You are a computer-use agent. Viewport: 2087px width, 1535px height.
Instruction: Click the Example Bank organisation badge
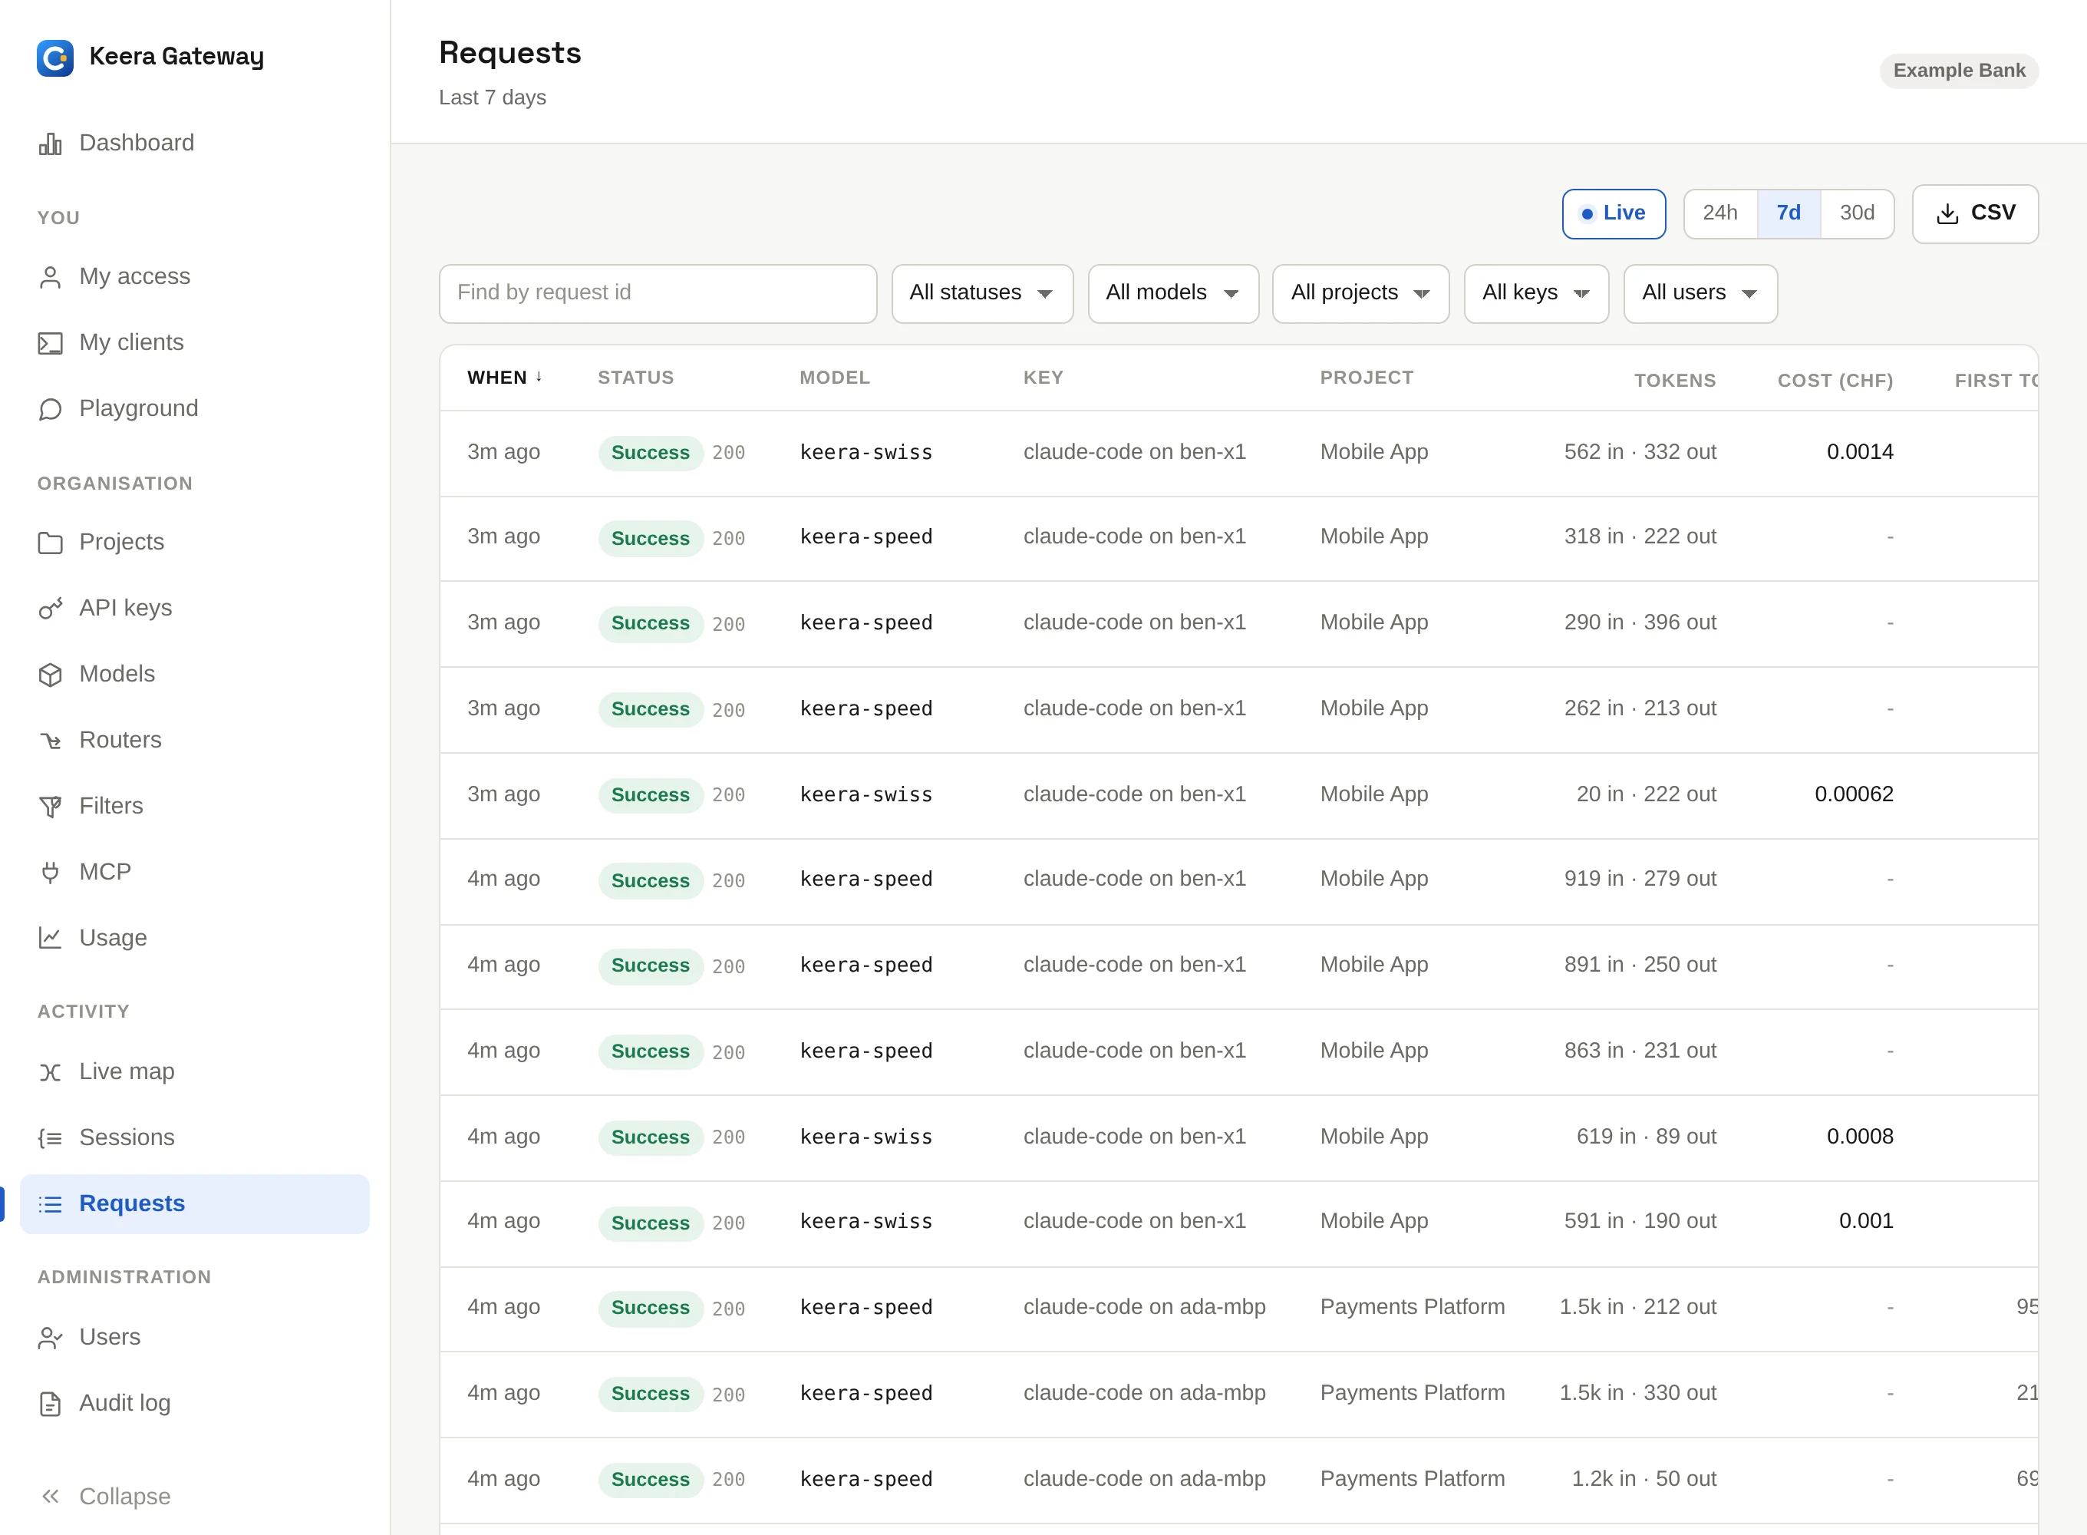pos(1959,71)
